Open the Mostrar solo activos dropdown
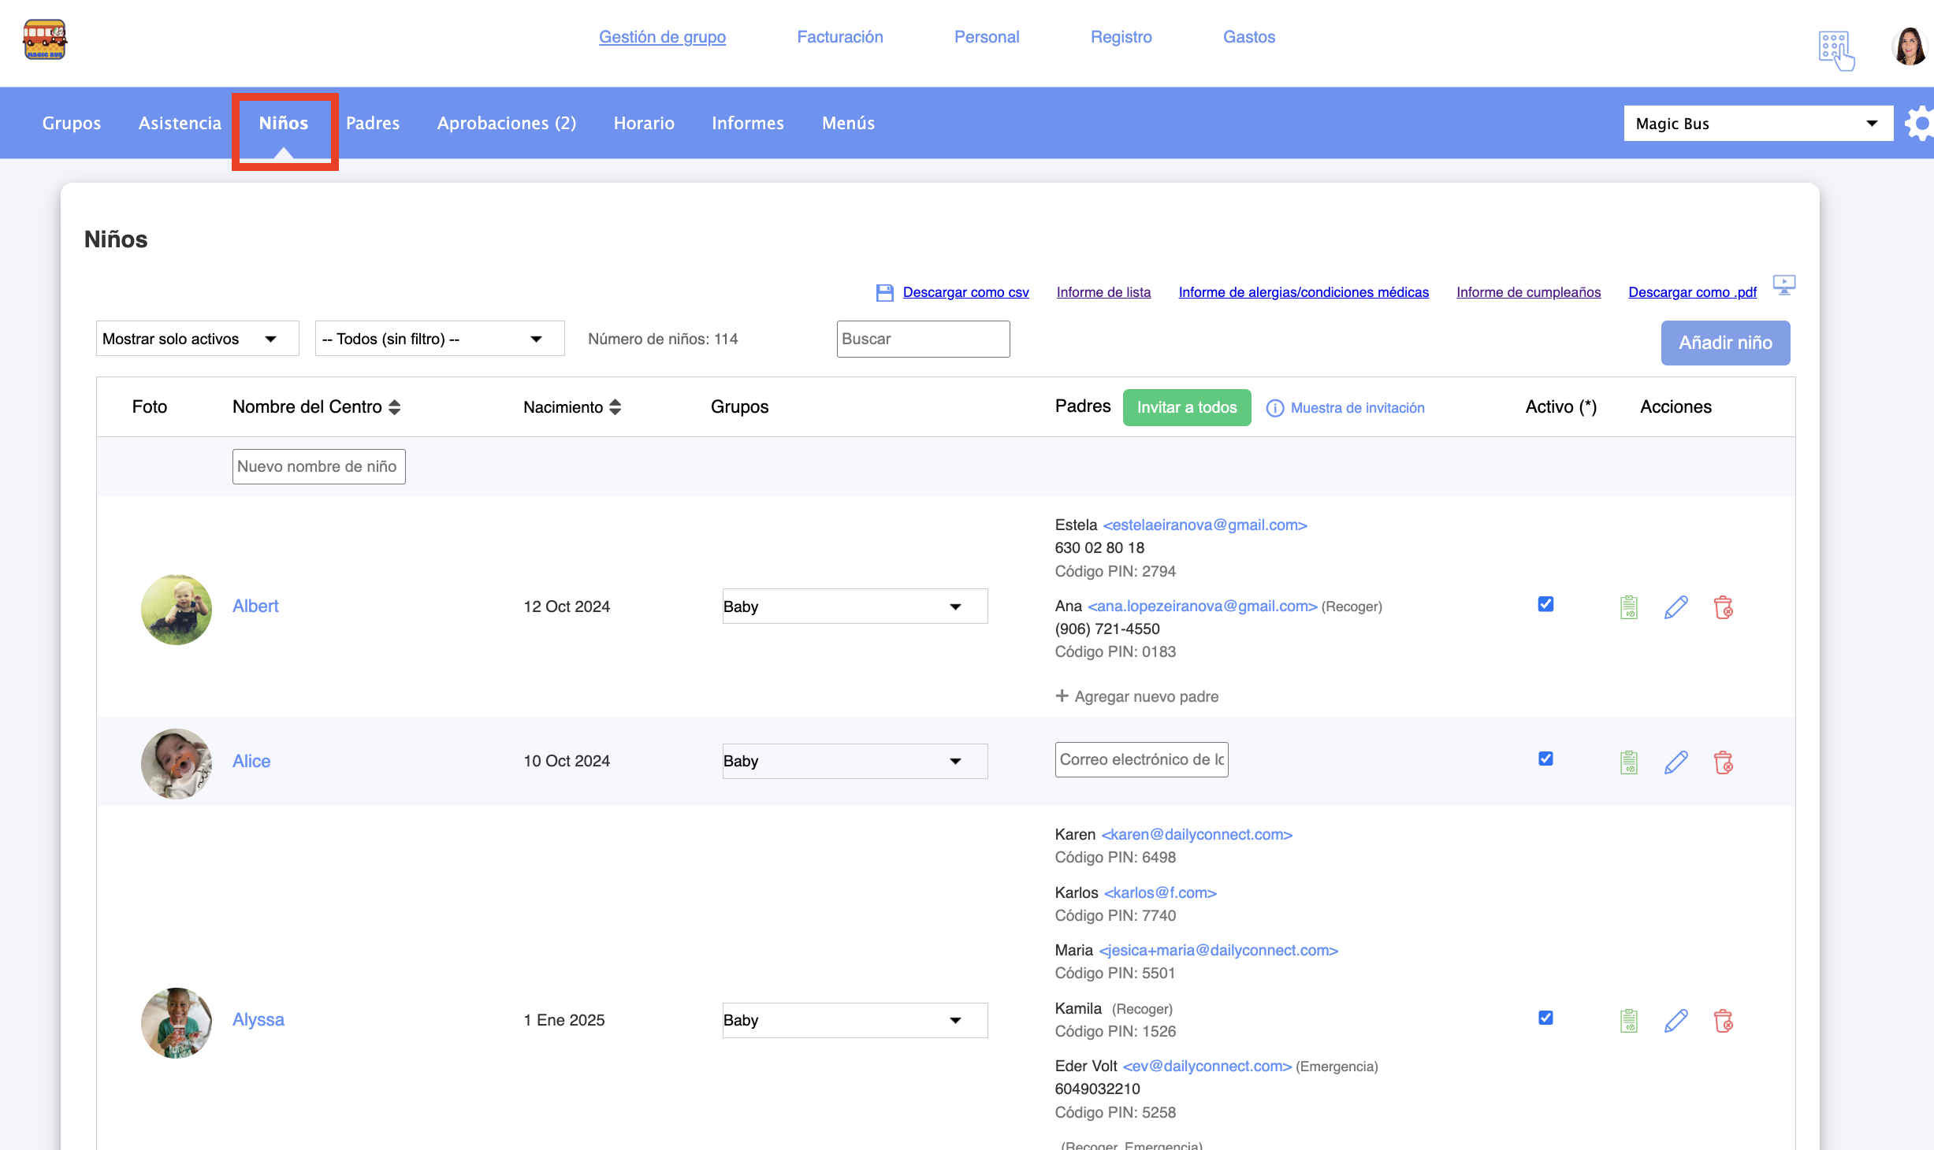 (x=197, y=339)
